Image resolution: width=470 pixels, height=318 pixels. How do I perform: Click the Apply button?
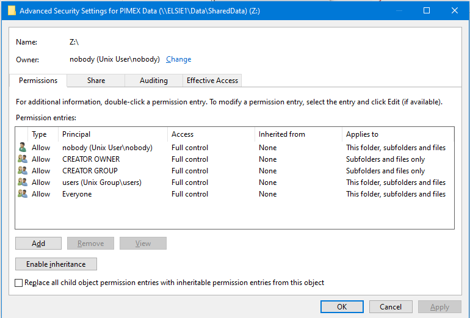click(x=439, y=307)
